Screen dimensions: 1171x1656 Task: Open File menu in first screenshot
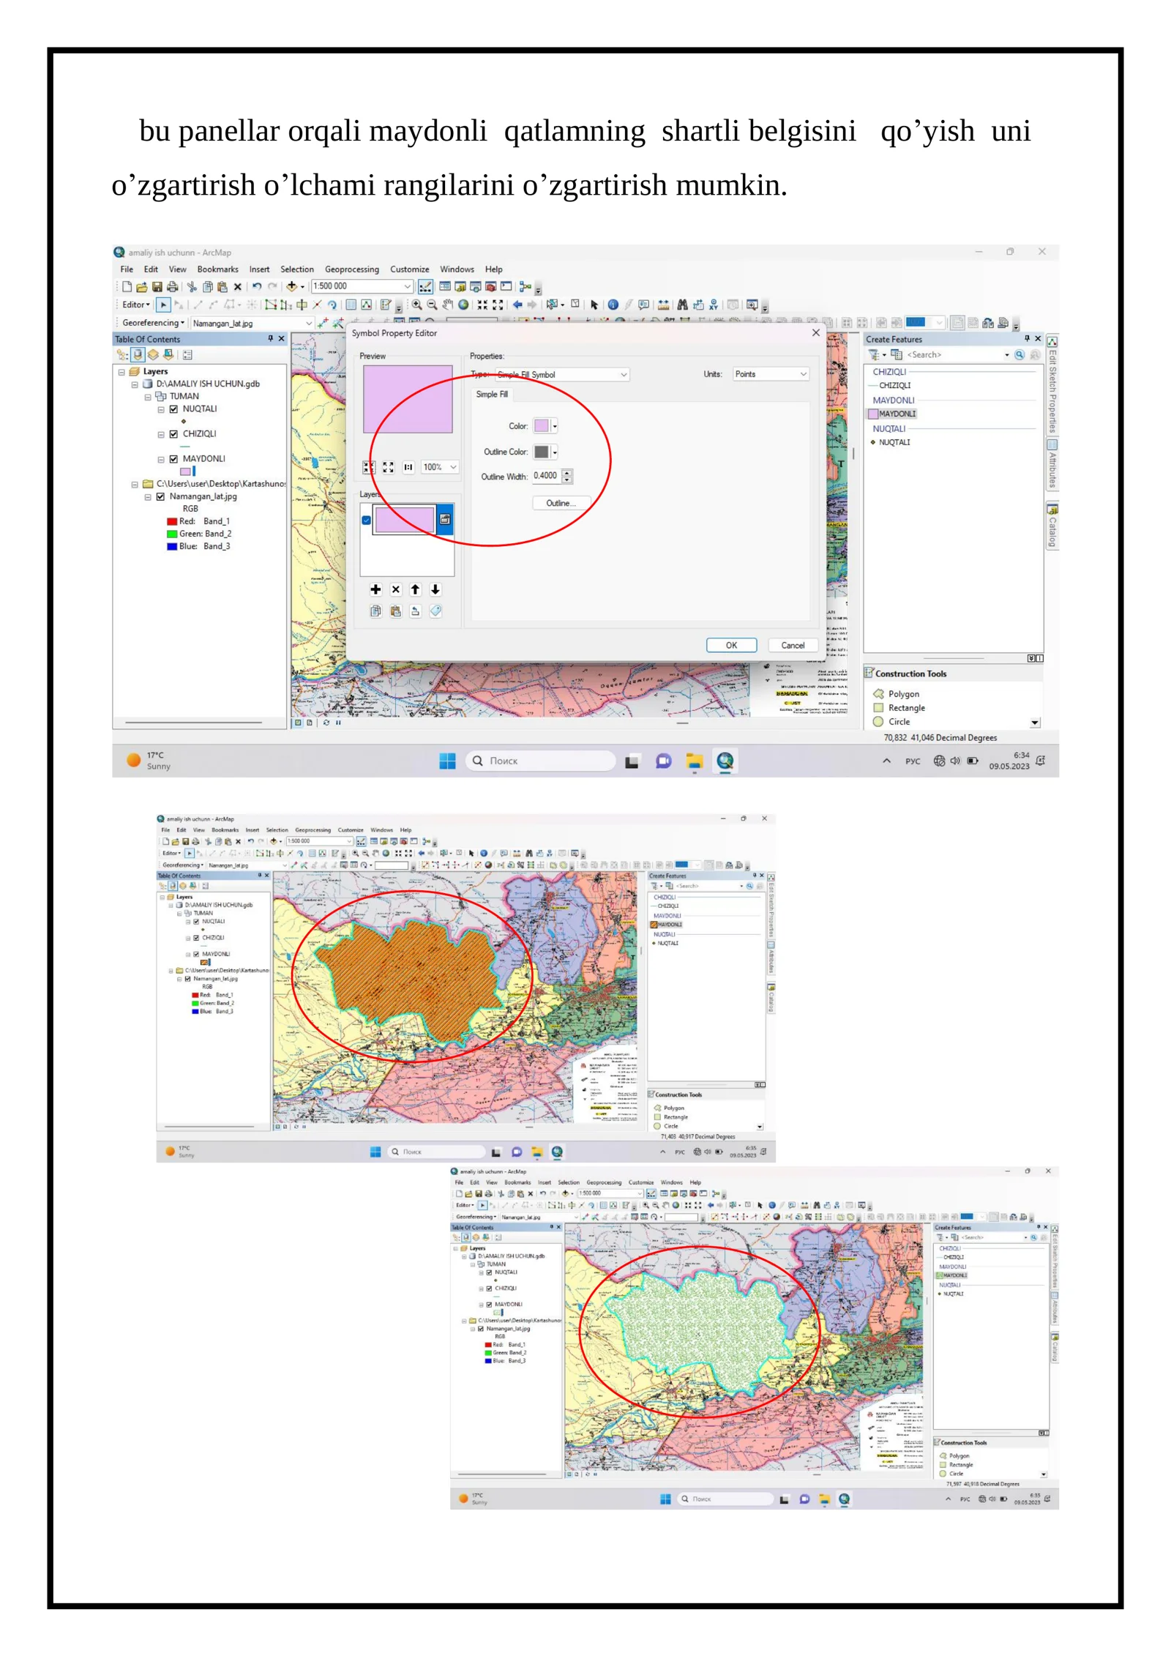tap(127, 269)
